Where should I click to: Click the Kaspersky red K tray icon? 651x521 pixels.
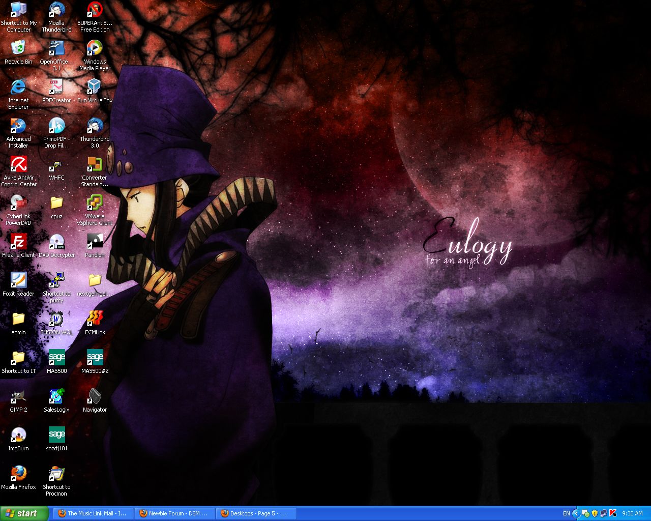(612, 513)
